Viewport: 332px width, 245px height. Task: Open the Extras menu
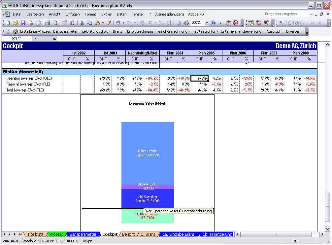(106, 14)
